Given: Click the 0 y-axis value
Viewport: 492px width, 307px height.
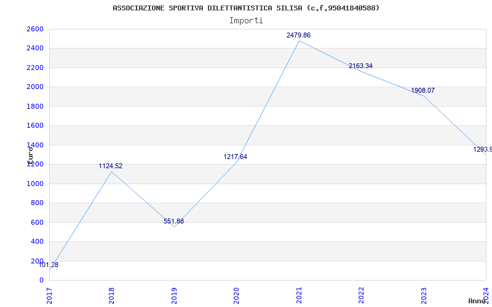Looking at the screenshot, I should click(x=41, y=281).
